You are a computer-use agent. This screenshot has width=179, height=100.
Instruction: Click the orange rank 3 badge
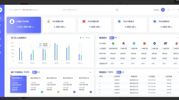[58, 92]
